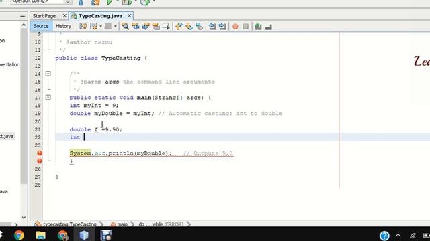Stop macro recording with the grey square
This screenshot has height=241, width=430.
pos(245,27)
